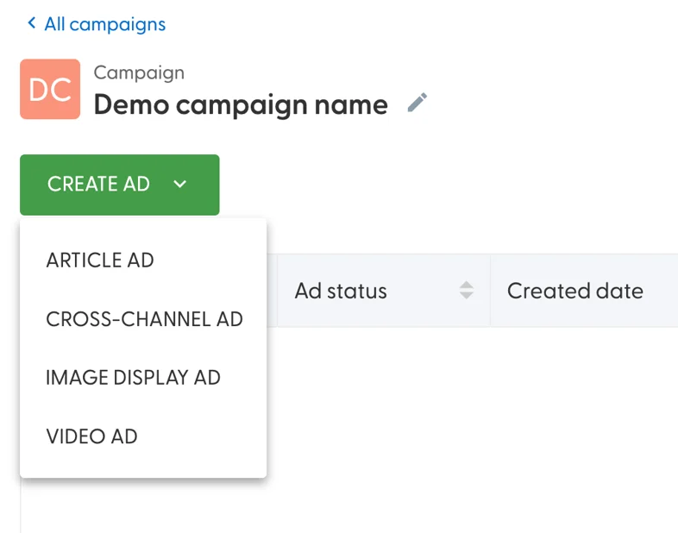678x533 pixels.
Task: Go back to All campaigns
Action: pyautogui.click(x=105, y=24)
